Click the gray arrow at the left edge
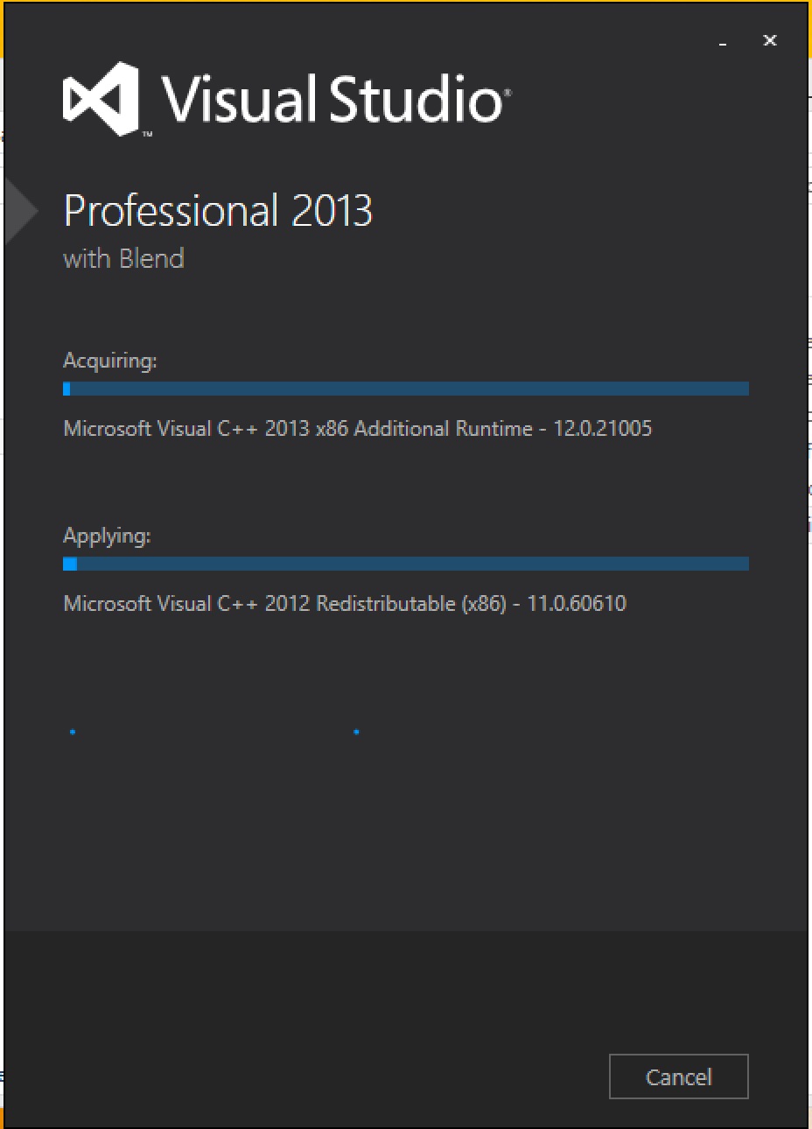The image size is (812, 1129). (19, 210)
